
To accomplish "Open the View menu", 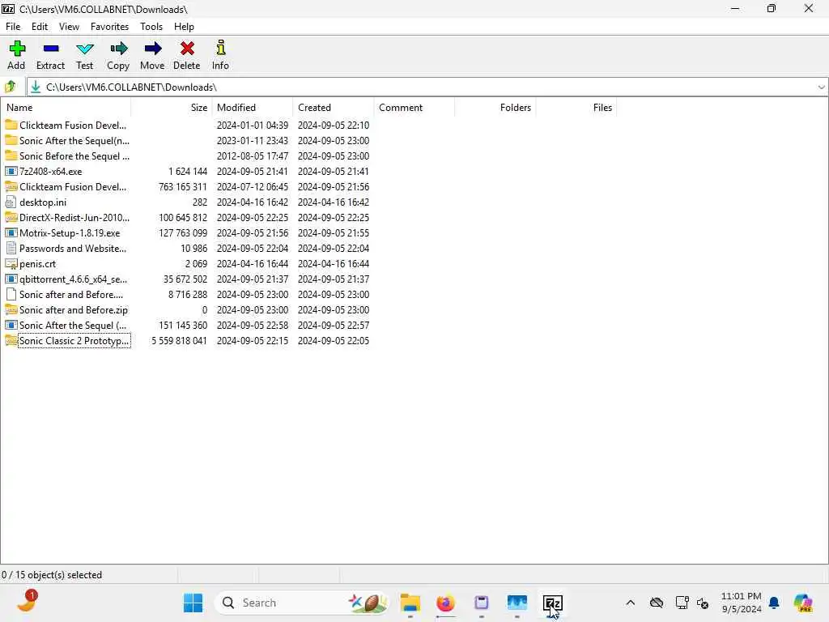I will [x=69, y=27].
